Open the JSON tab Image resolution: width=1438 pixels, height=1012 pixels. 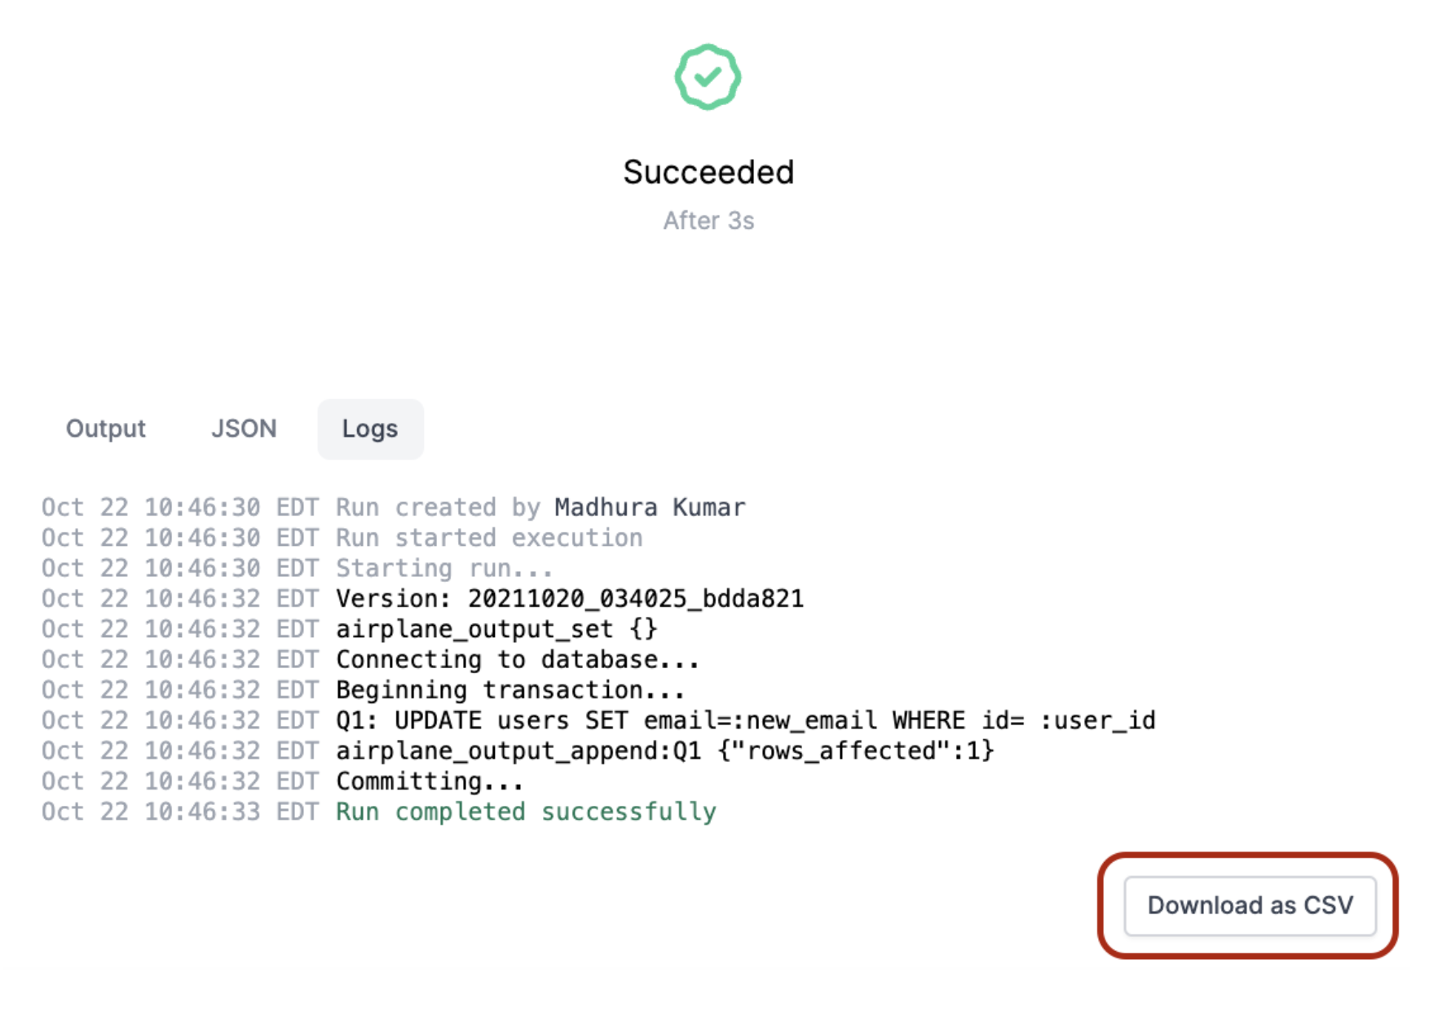click(244, 429)
